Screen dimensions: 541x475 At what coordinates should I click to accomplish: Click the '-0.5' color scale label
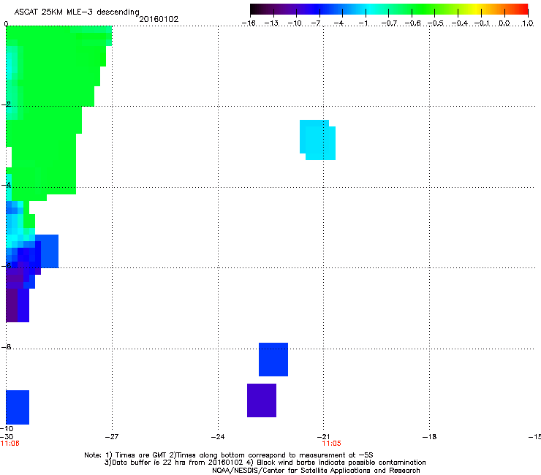pos(436,23)
